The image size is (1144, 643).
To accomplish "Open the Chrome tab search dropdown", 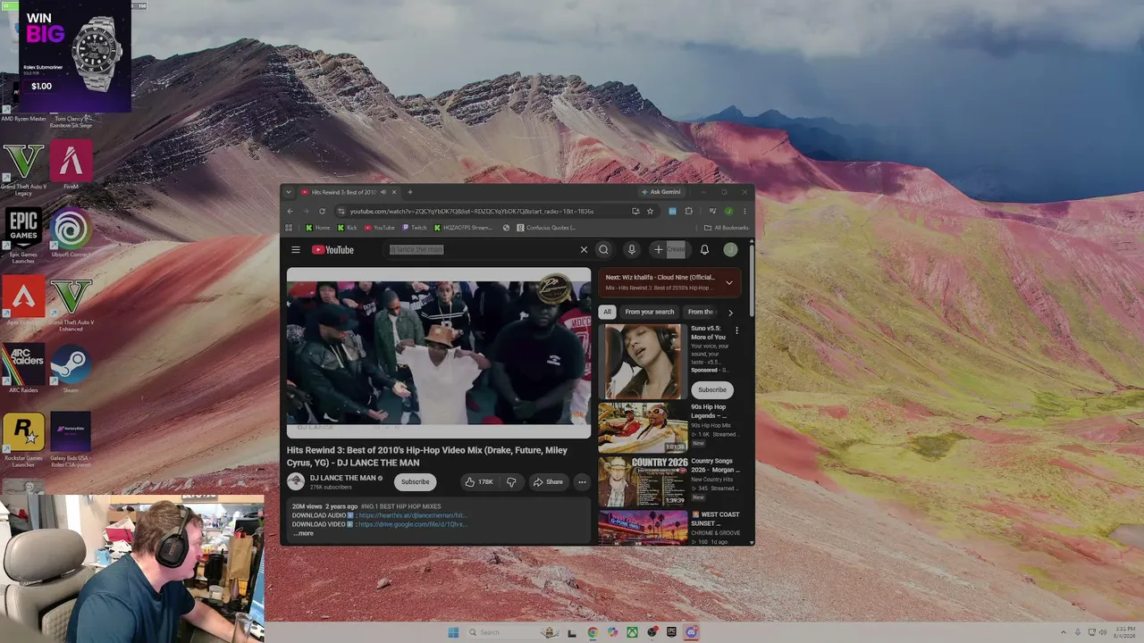I will point(289,192).
